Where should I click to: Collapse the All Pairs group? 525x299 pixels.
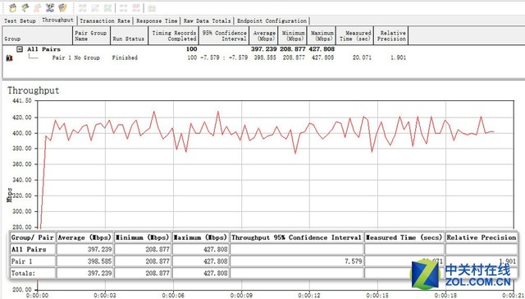point(20,49)
